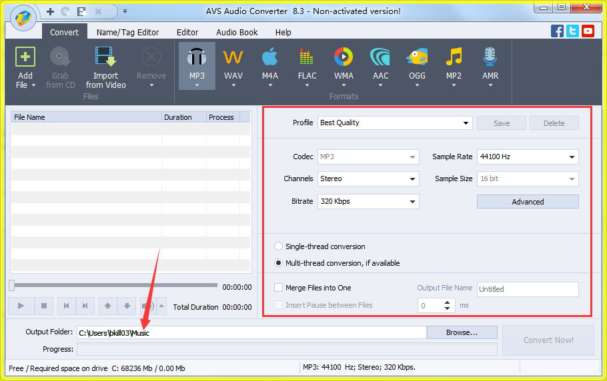Click the Next track button

[x=85, y=306]
